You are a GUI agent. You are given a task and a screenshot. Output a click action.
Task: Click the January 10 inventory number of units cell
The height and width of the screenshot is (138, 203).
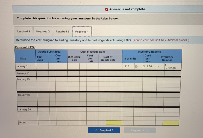pyautogui.click(x=128, y=73)
